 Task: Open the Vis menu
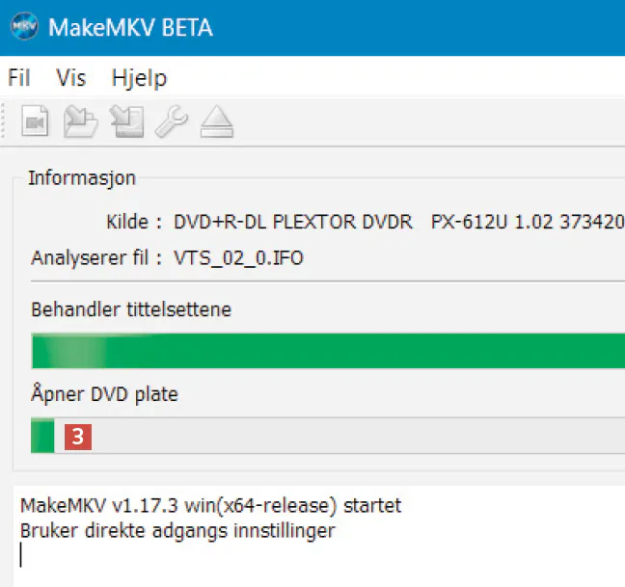click(71, 78)
